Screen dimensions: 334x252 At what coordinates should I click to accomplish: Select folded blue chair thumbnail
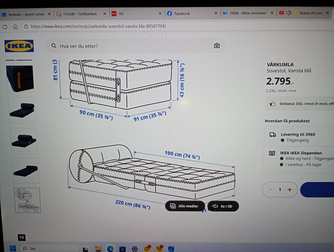pyautogui.click(x=20, y=79)
